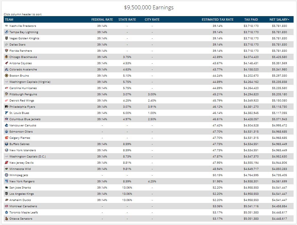The height and width of the screenshot is (225, 297).
Task: Click the Edmonton Oilers logo icon
Action: click(x=7, y=131)
